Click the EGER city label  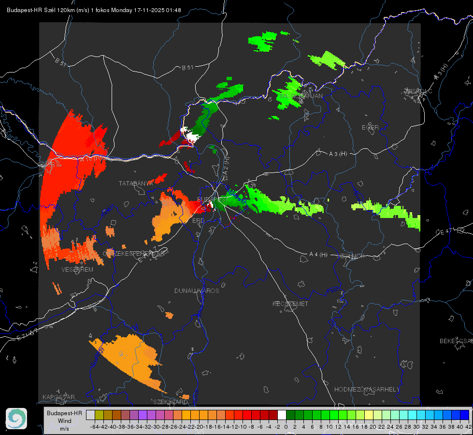(x=370, y=128)
